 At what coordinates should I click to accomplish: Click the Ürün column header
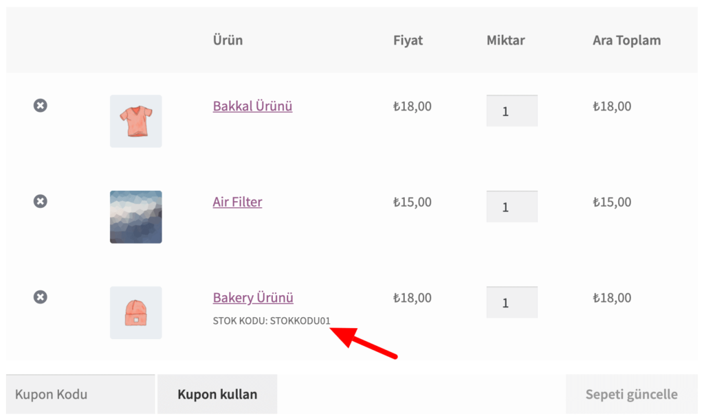tap(228, 40)
